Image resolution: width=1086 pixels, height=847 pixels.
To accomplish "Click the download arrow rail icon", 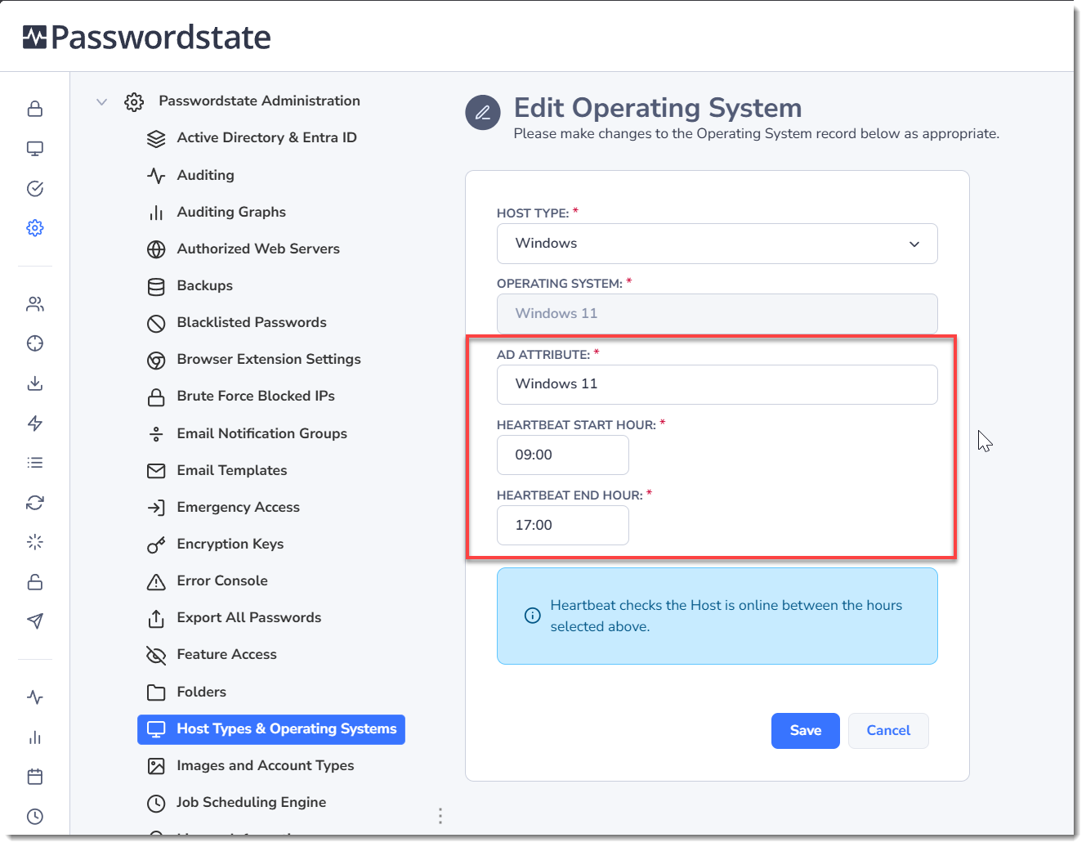I will point(35,383).
